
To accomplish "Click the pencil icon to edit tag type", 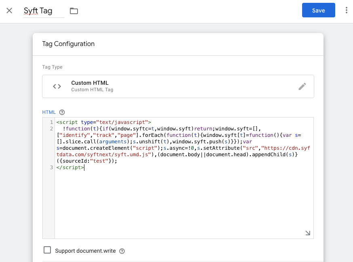I will [x=302, y=86].
